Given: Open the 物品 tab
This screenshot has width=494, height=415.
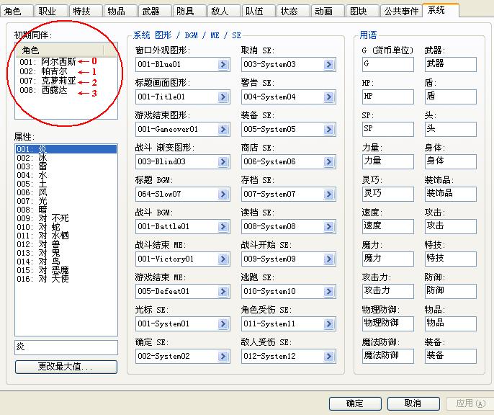Looking at the screenshot, I should [120, 11].
